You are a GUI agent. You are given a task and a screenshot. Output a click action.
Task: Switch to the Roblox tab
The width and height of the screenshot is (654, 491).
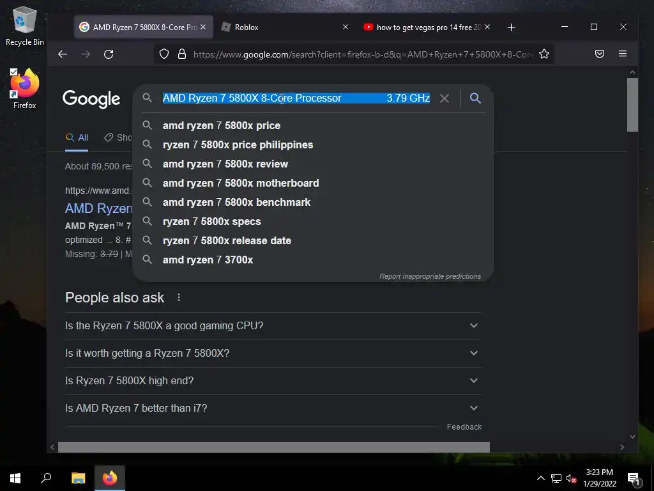[284, 27]
